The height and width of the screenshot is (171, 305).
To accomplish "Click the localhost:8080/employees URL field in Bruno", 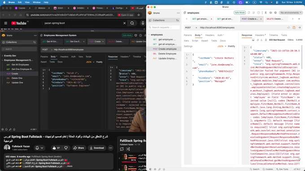I will (x=242, y=28).
